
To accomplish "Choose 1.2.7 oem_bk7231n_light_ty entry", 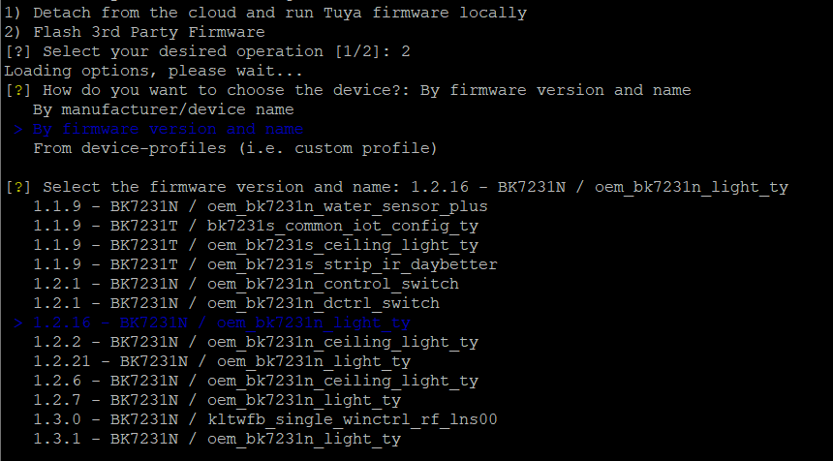I will point(217,400).
